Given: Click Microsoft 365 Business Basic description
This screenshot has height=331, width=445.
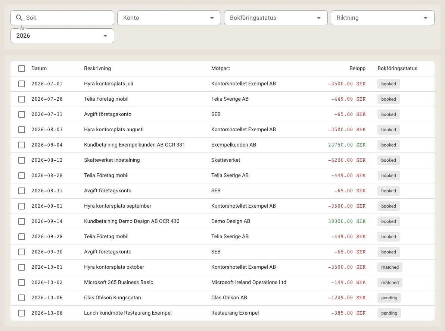Looking at the screenshot, I should coord(118,282).
